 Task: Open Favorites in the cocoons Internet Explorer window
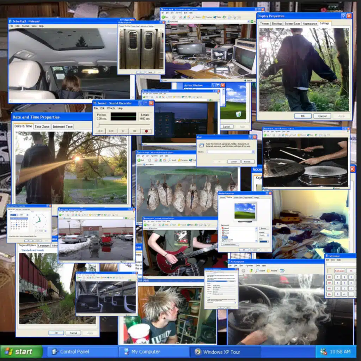coord(183,160)
